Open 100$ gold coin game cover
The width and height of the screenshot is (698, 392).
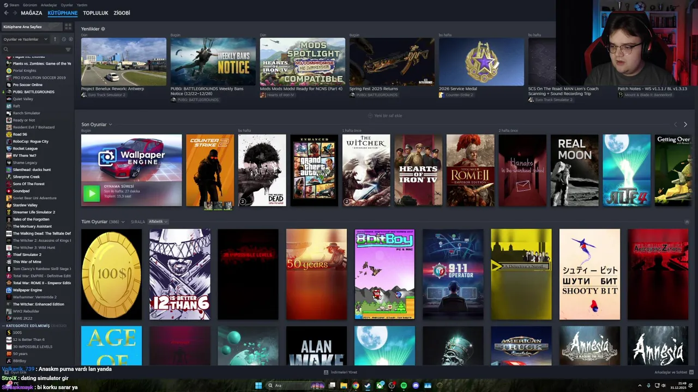[111, 274]
